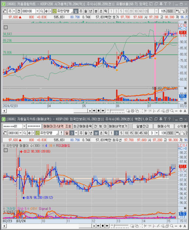This screenshot has height=230, width=189.
Task: Select 분 (minute) period in bottom toolbar
Action: 96,133
